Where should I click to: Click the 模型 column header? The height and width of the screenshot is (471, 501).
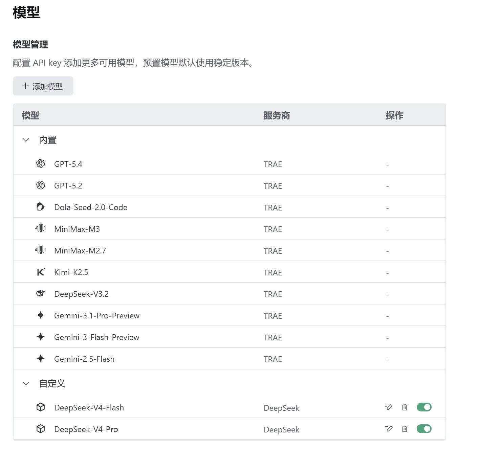pos(30,115)
